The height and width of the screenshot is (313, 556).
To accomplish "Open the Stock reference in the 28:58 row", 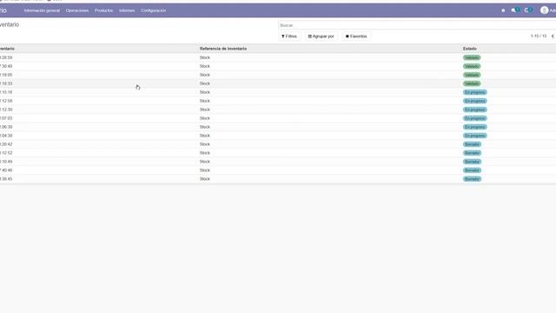I will click(x=205, y=57).
